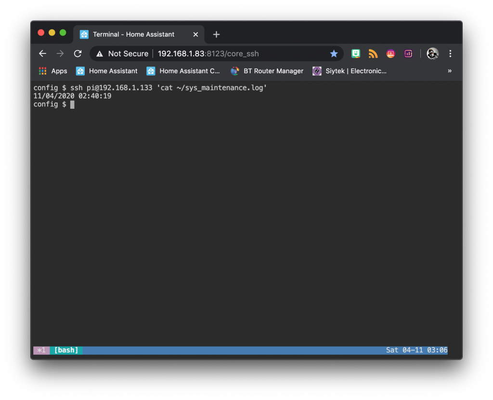Go back to the previous page
The width and height of the screenshot is (493, 400).
pos(43,53)
